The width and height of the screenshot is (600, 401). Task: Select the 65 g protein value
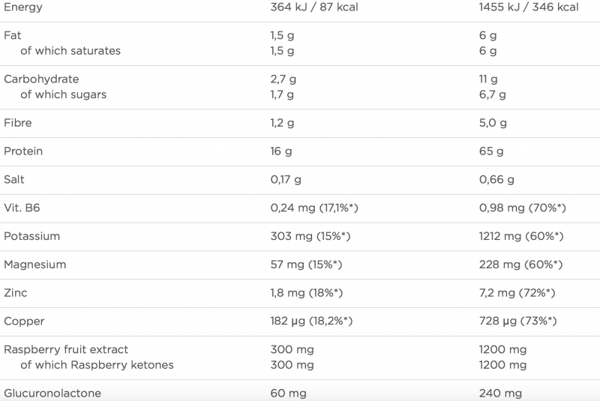[x=491, y=151]
